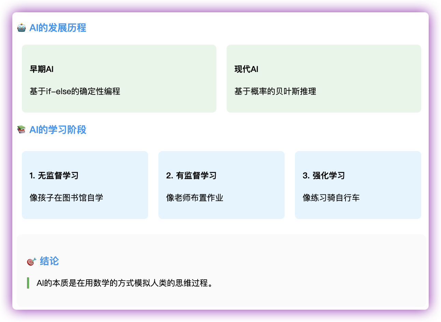Screen dimensions: 441x322
Task: Click the '现代AI' card title
Action: [246, 69]
